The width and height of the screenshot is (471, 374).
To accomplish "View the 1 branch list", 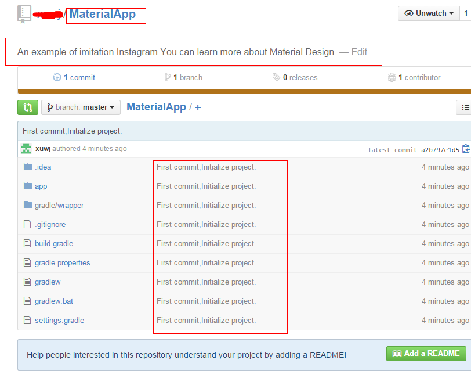I will pyautogui.click(x=188, y=78).
